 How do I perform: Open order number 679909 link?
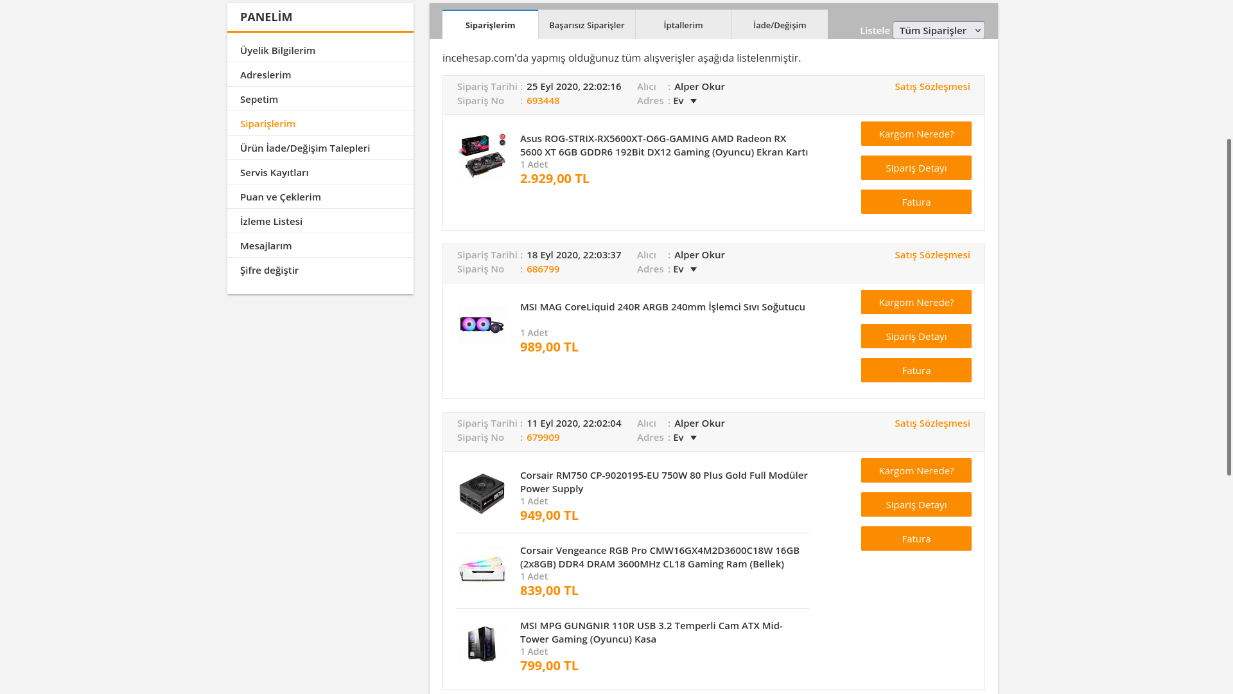(543, 438)
